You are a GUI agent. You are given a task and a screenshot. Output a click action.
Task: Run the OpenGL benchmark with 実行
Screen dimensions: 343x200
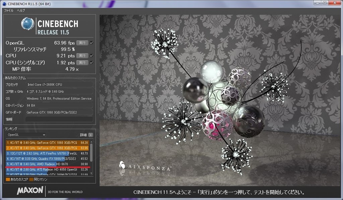(x=82, y=43)
